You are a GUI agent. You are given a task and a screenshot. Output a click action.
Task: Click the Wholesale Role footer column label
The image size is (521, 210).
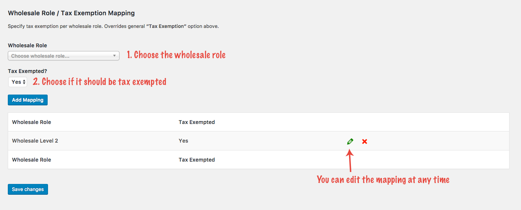coord(32,160)
